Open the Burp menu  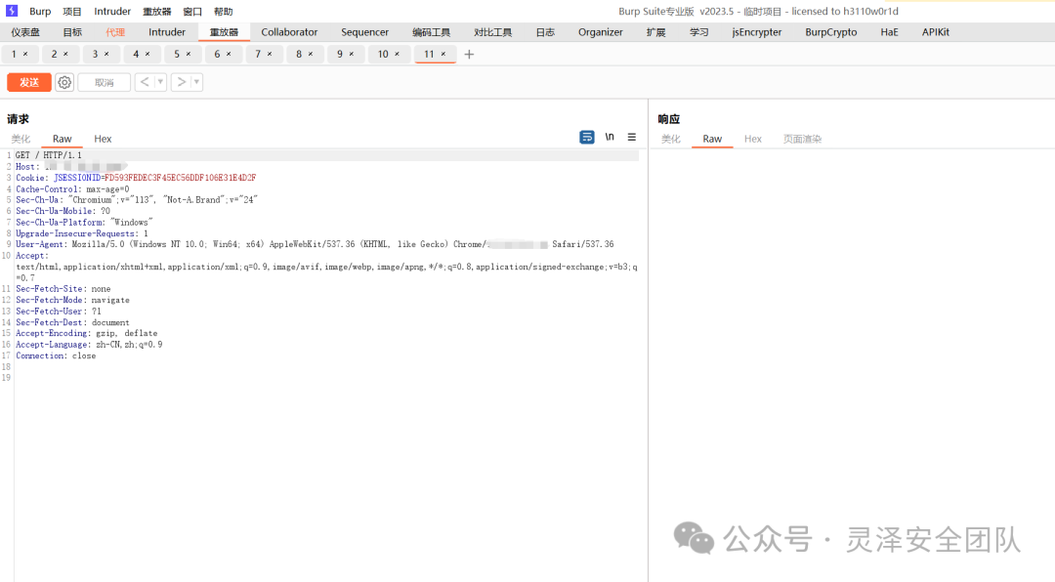coord(40,12)
